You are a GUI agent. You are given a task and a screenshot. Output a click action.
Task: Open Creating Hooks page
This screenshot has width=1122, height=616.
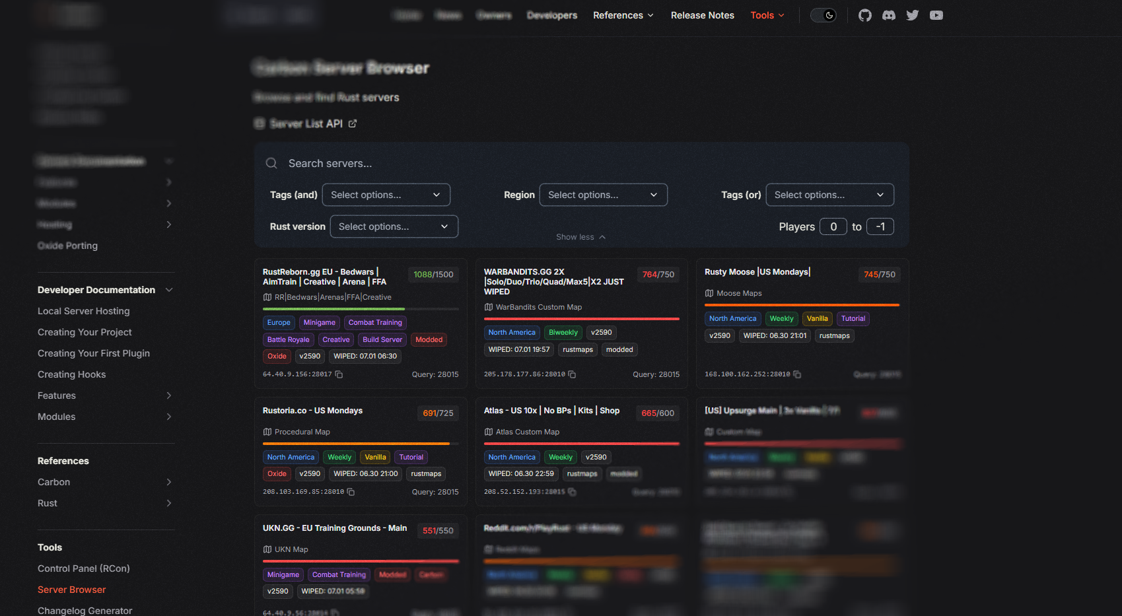click(71, 374)
